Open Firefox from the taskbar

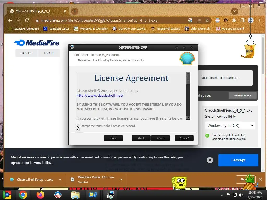[x=40, y=195]
